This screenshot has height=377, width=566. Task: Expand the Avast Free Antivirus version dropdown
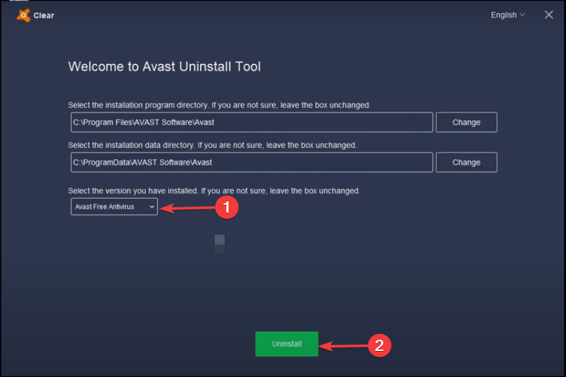click(x=114, y=207)
